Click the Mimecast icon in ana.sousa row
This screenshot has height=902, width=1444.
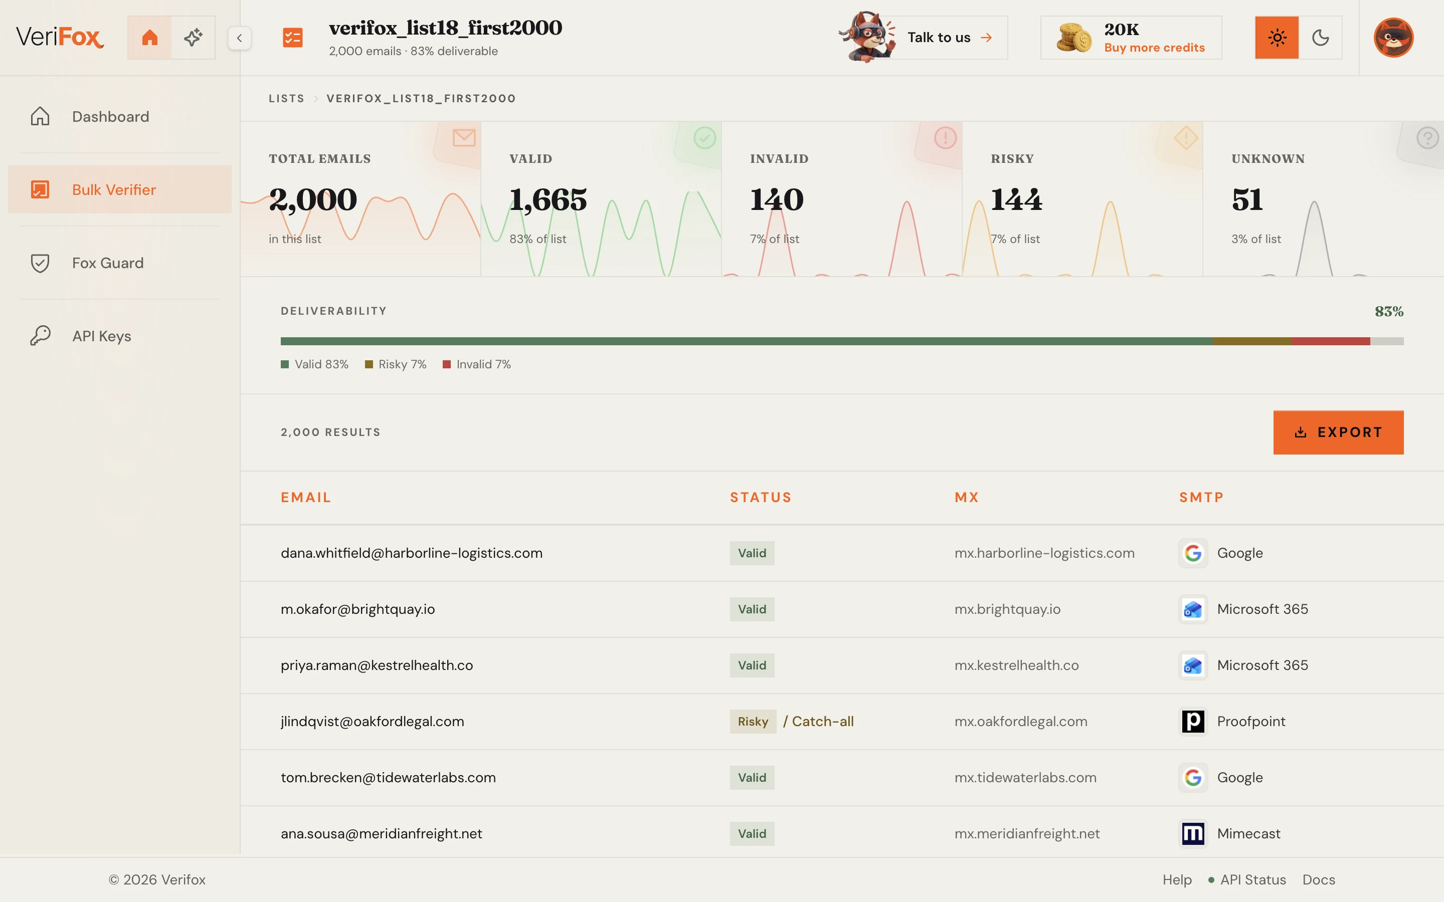point(1193,833)
